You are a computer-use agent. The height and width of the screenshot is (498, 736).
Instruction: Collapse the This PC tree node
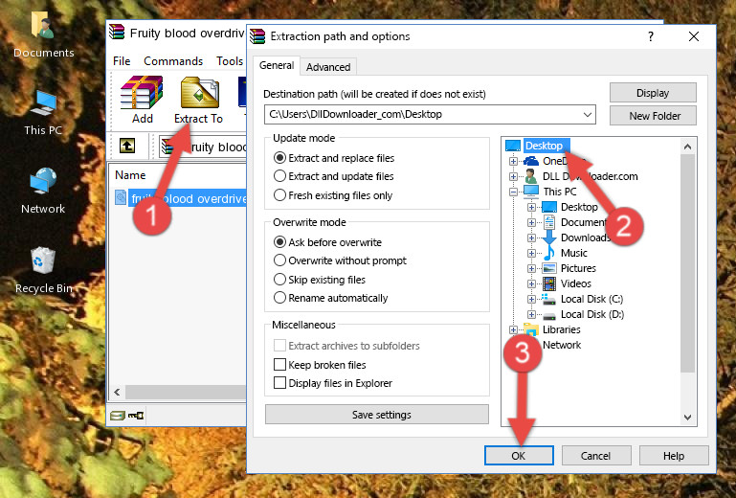coord(514,192)
